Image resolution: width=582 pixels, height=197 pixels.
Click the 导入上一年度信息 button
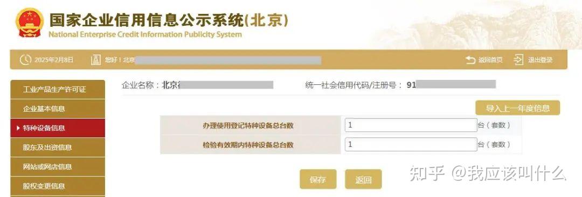coord(517,108)
